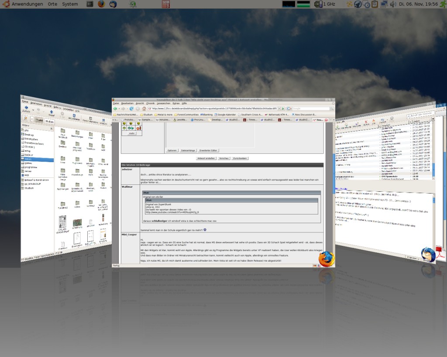
Task: Go to the Firefox home page icon
Action: [144, 109]
